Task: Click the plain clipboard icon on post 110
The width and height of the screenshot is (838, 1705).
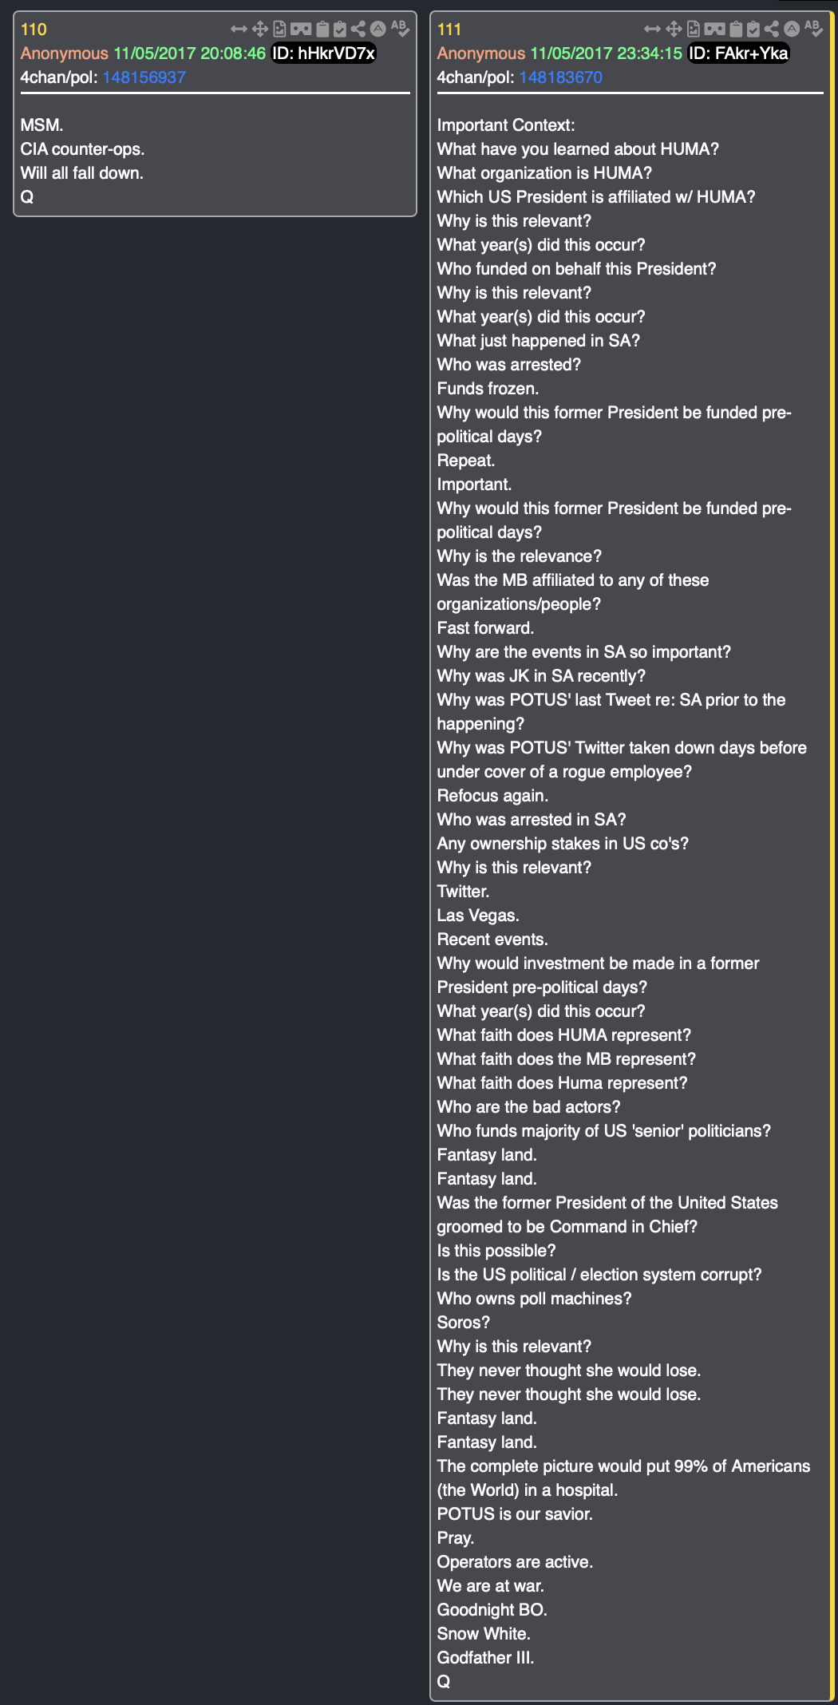Action: [x=322, y=30]
